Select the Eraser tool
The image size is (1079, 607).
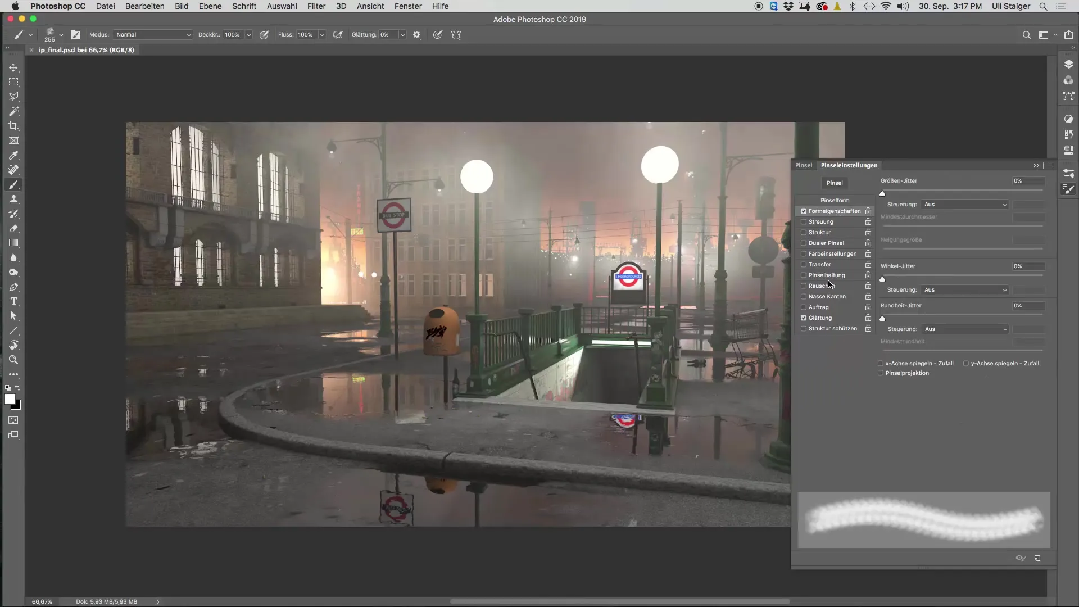(x=13, y=228)
